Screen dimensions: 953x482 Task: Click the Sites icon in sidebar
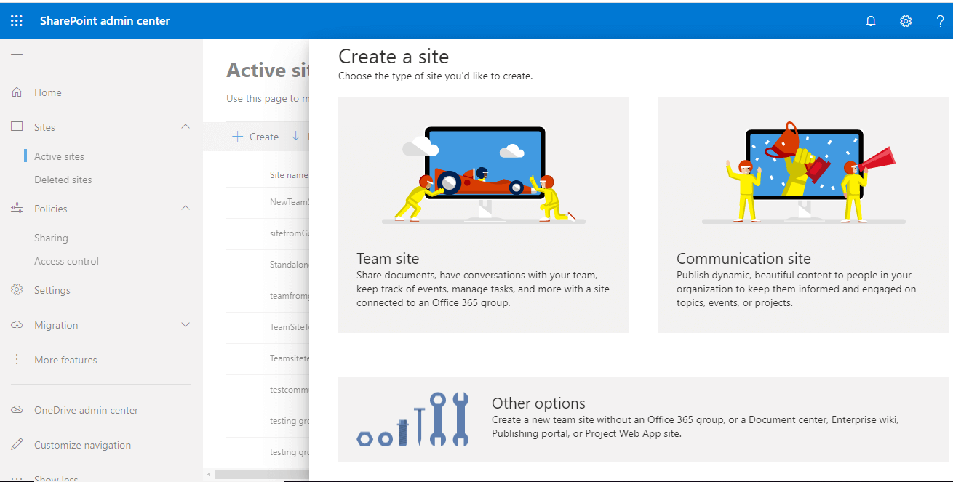coord(17,126)
